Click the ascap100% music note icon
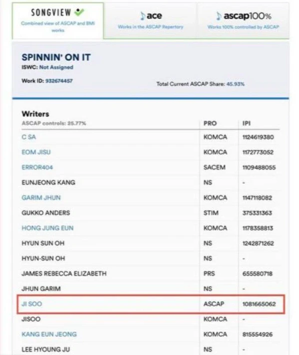The height and width of the screenshot is (355, 299). point(218,16)
